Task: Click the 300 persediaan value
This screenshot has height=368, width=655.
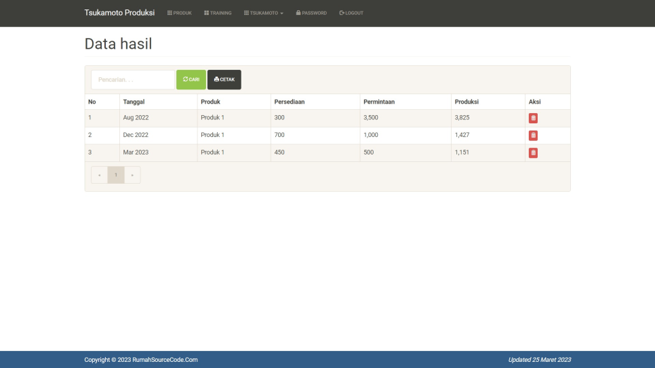Action: pos(279,118)
